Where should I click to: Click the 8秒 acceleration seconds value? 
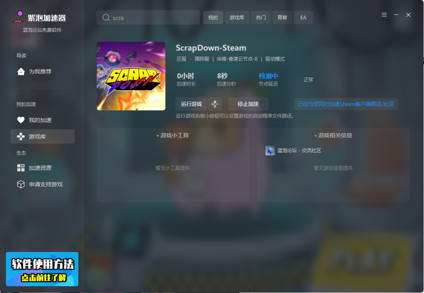[222, 76]
